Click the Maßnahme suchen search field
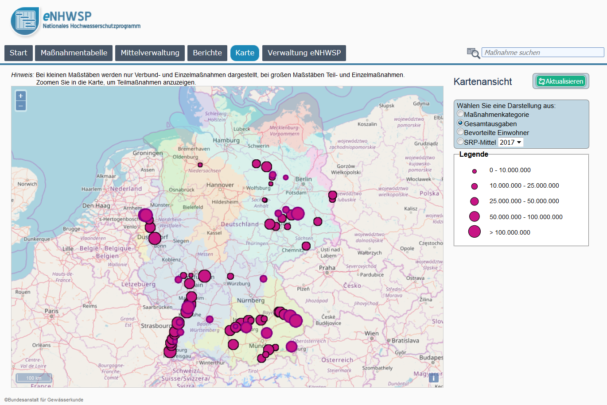 (542, 53)
